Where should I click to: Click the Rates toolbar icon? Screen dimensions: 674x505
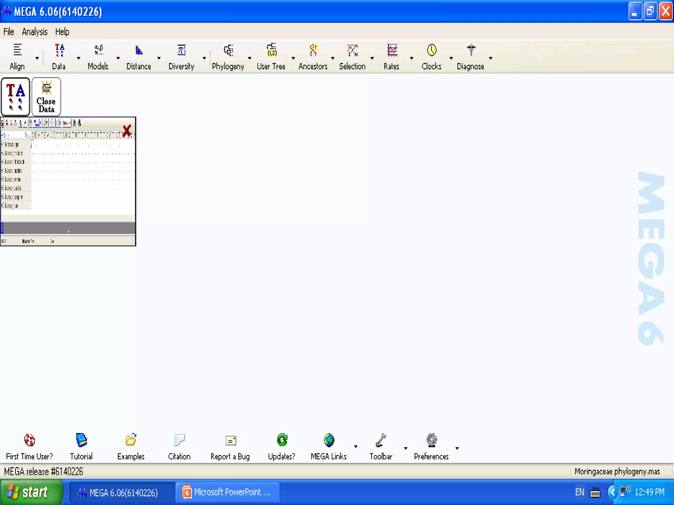(392, 51)
